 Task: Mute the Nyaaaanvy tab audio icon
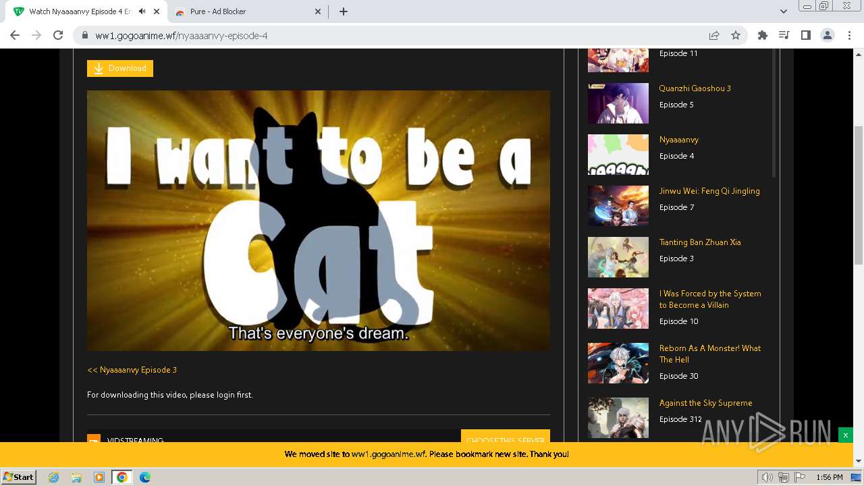(142, 11)
